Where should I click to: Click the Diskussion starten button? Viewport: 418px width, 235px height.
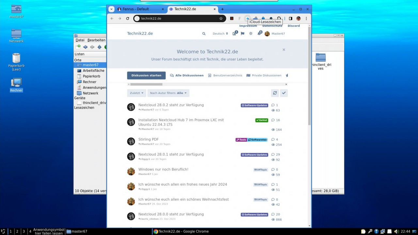tap(146, 75)
